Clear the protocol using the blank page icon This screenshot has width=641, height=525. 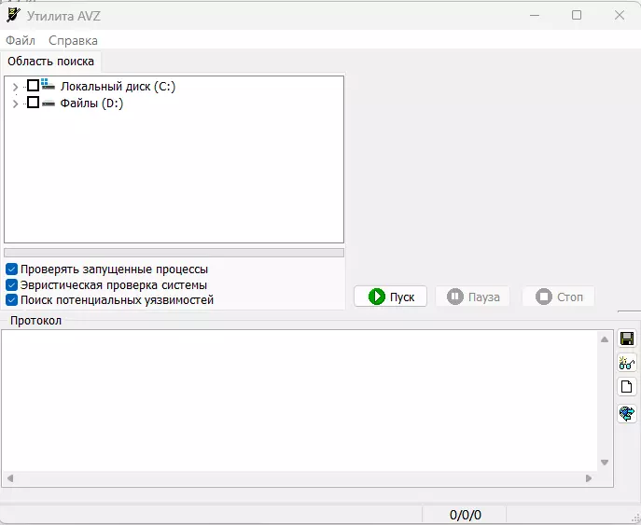coord(627,387)
